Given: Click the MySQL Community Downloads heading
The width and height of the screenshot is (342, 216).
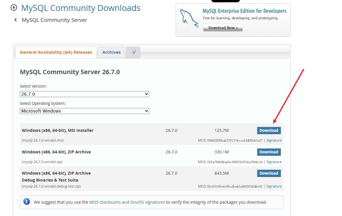Looking at the screenshot, I should (x=81, y=8).
